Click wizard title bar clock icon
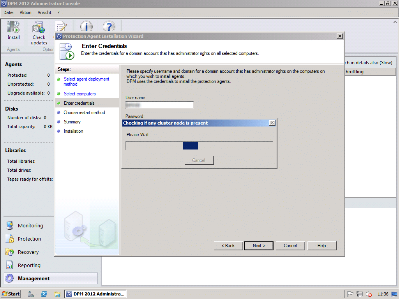Screen dimensions: 399x299 point(59,36)
